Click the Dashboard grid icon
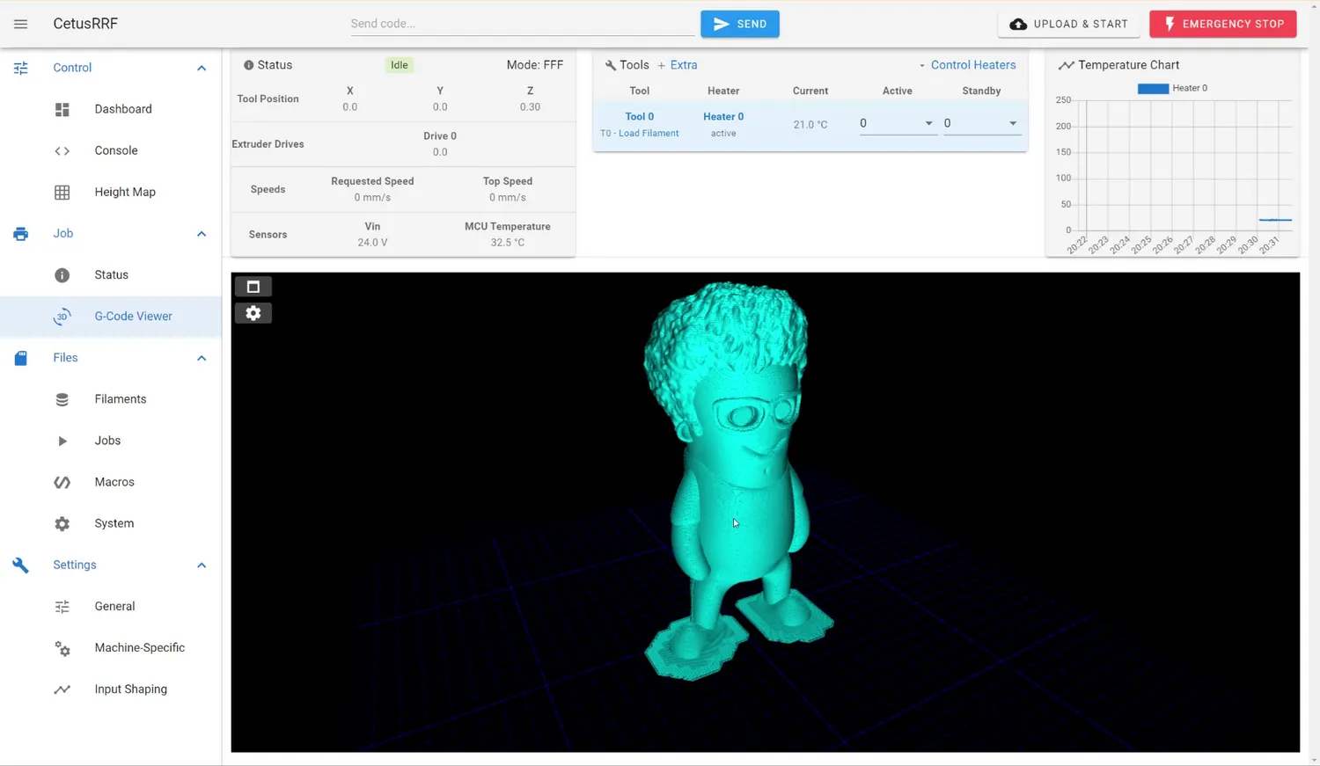The width and height of the screenshot is (1320, 766). tap(62, 109)
